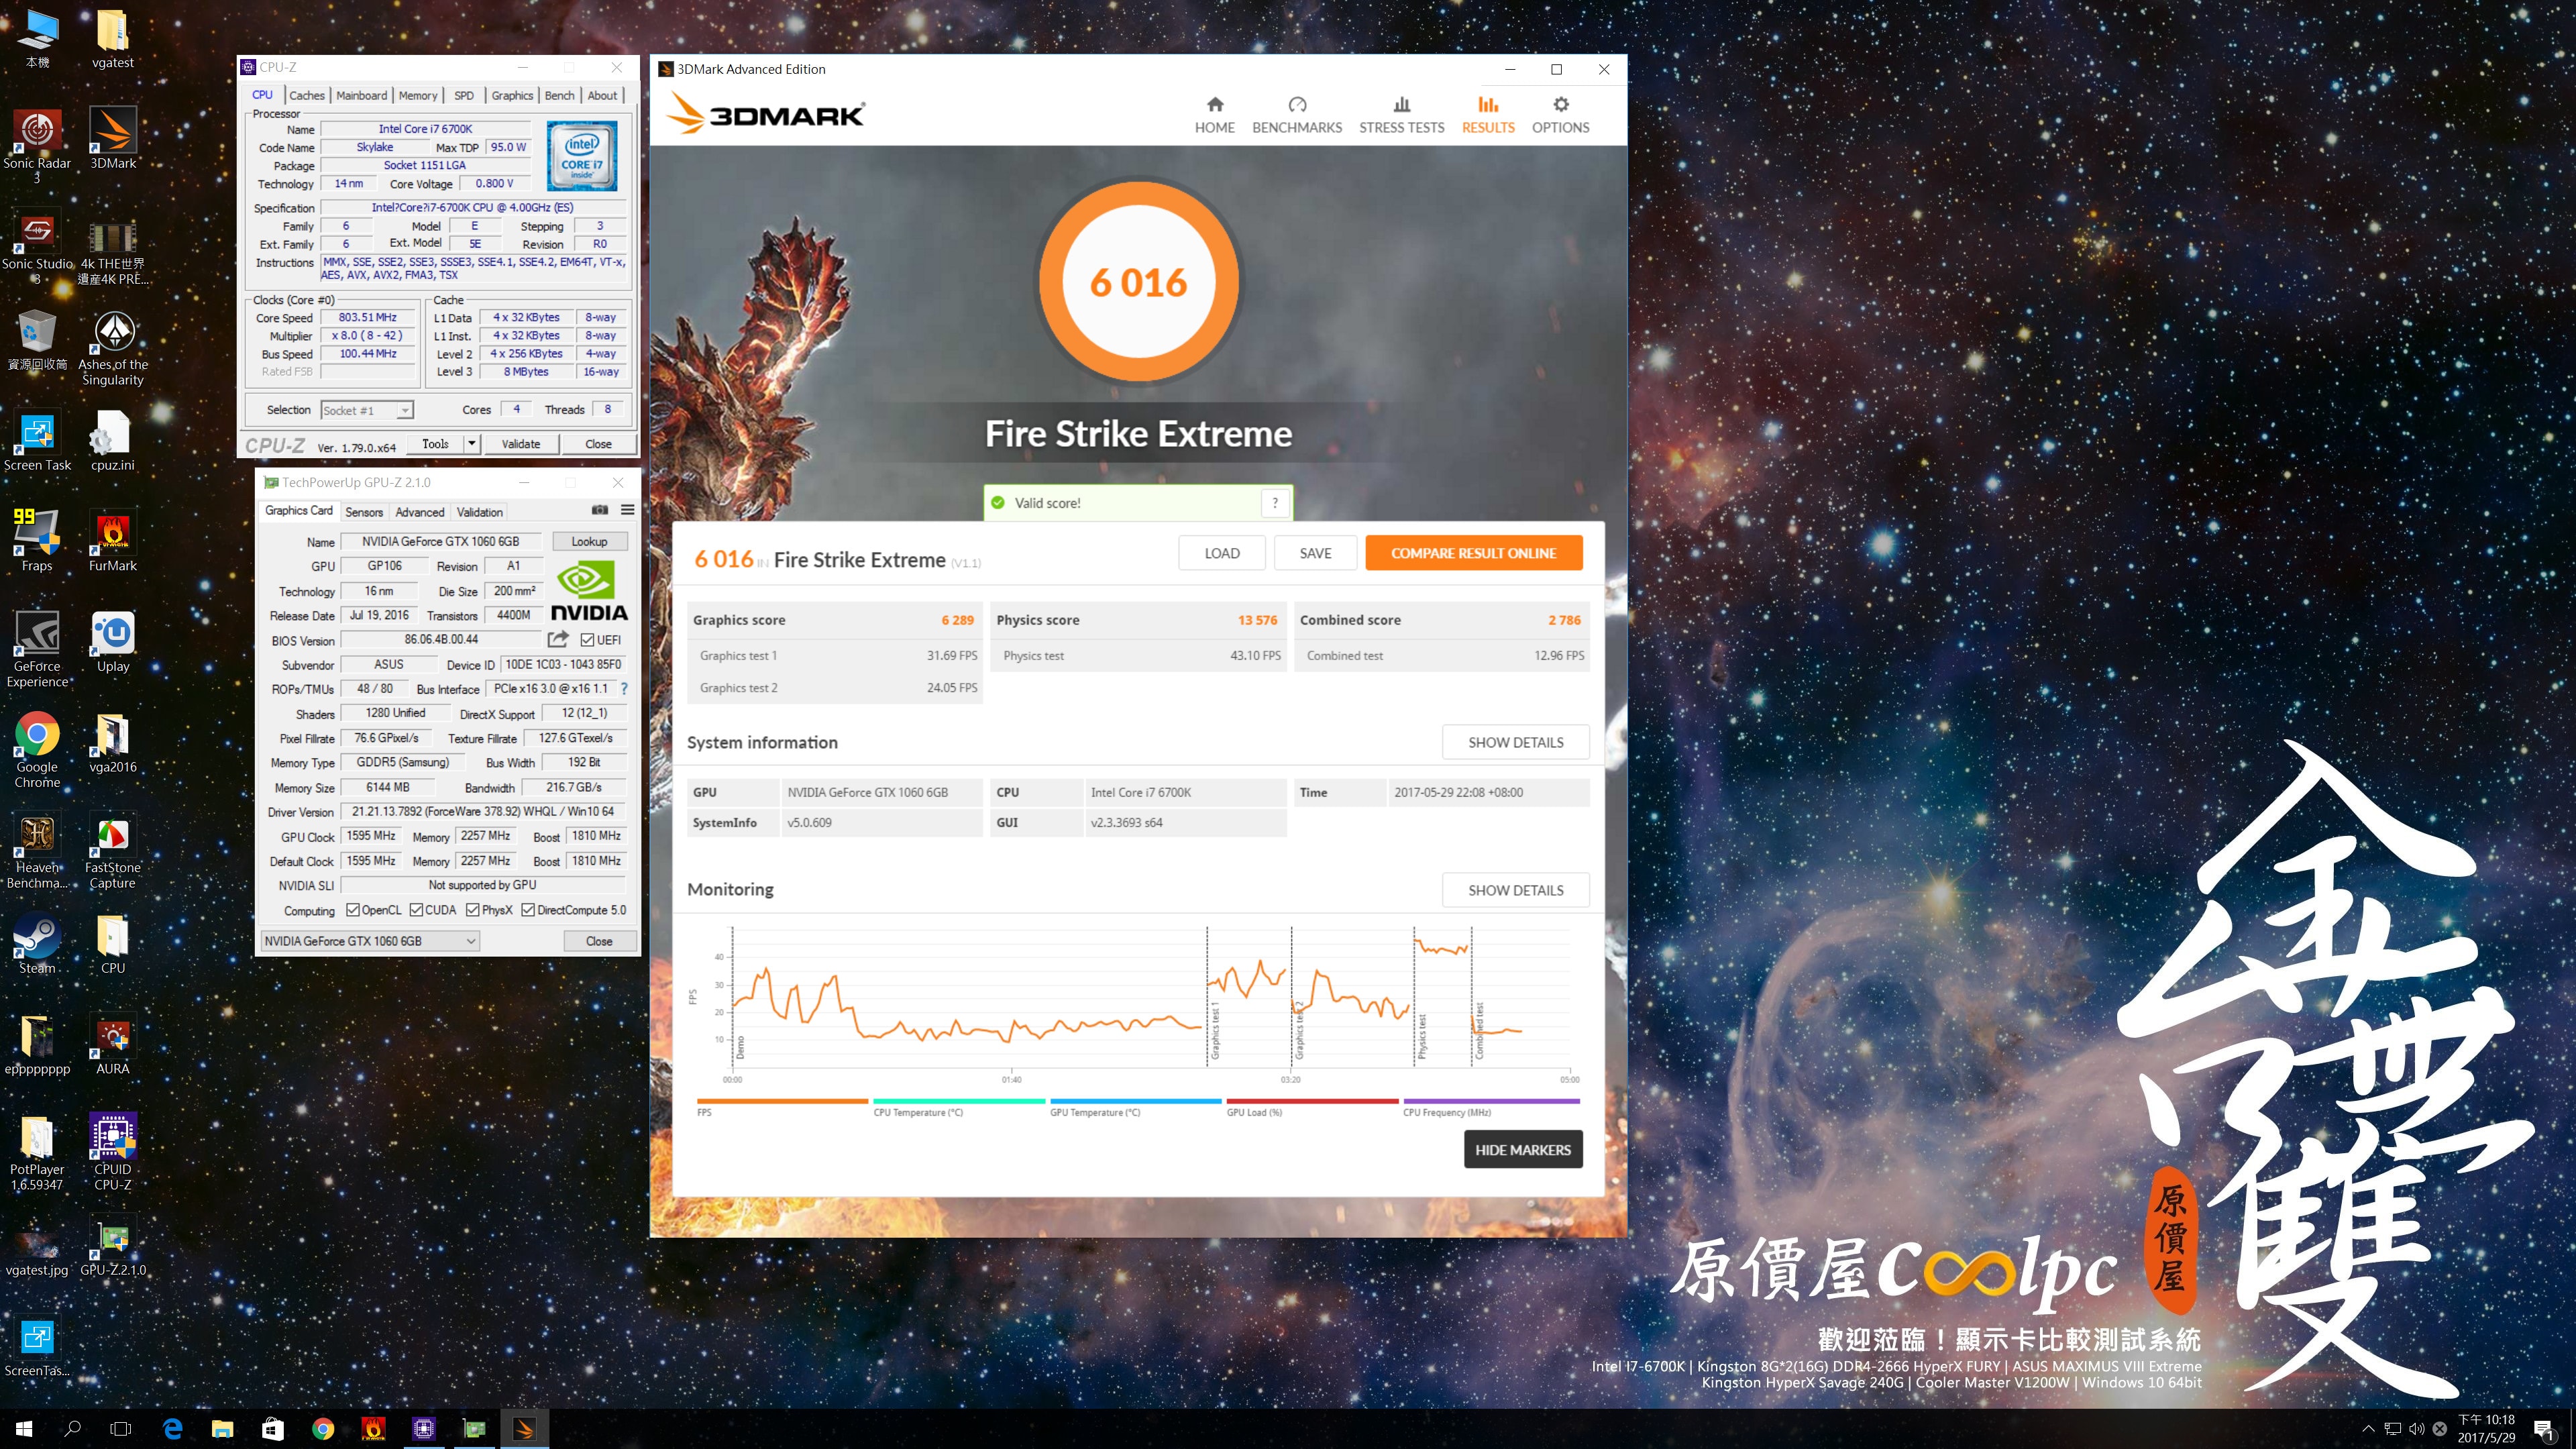The width and height of the screenshot is (2576, 1449).
Task: Toggle the PhysX checkbox in GPU-Z
Action: (473, 910)
